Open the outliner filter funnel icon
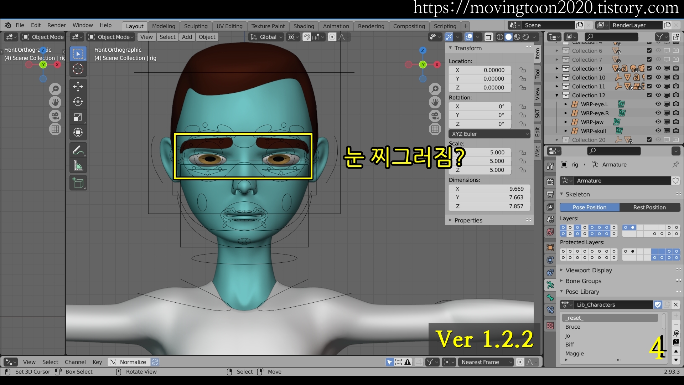Image resolution: width=684 pixels, height=385 pixels. pyautogui.click(x=659, y=37)
